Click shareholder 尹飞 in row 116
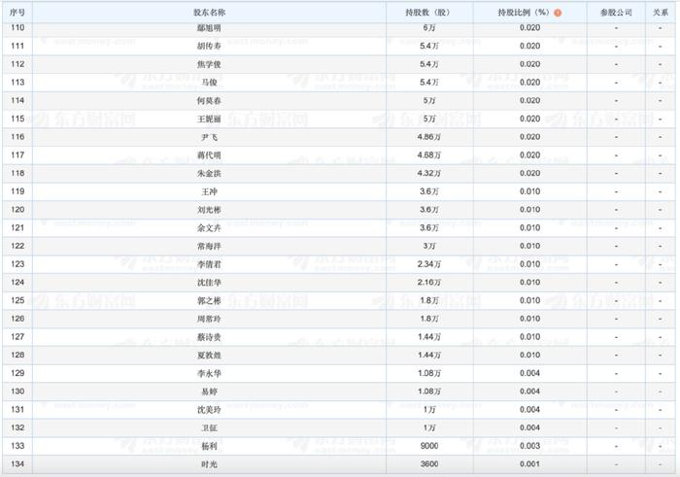The width and height of the screenshot is (680, 477). pos(209,137)
